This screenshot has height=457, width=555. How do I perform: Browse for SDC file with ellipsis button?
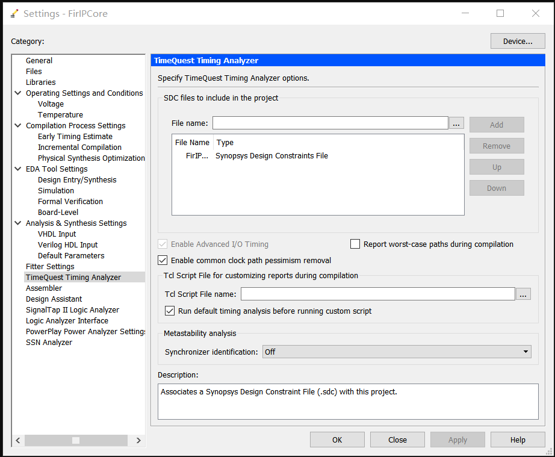456,123
